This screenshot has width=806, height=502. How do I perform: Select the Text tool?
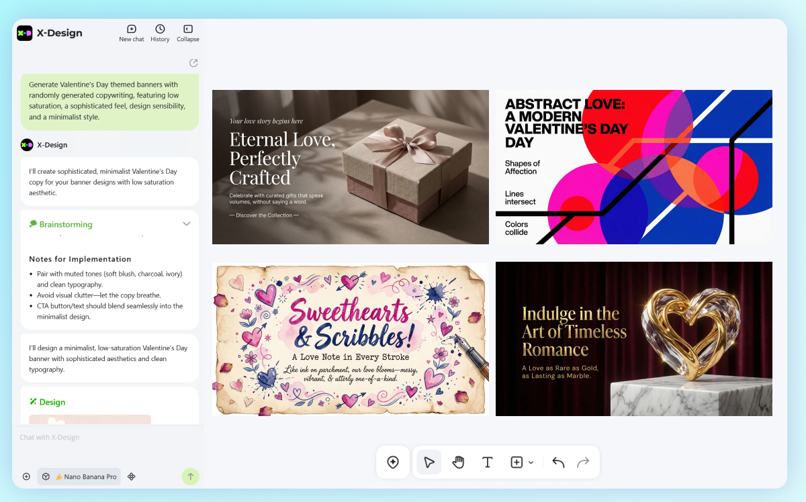click(488, 462)
